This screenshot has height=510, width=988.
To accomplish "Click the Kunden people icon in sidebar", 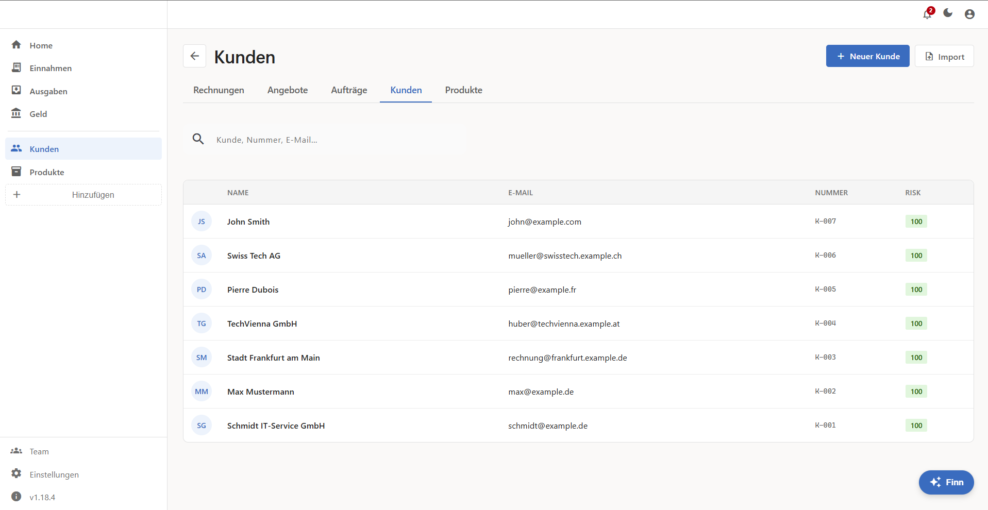I will tap(16, 148).
